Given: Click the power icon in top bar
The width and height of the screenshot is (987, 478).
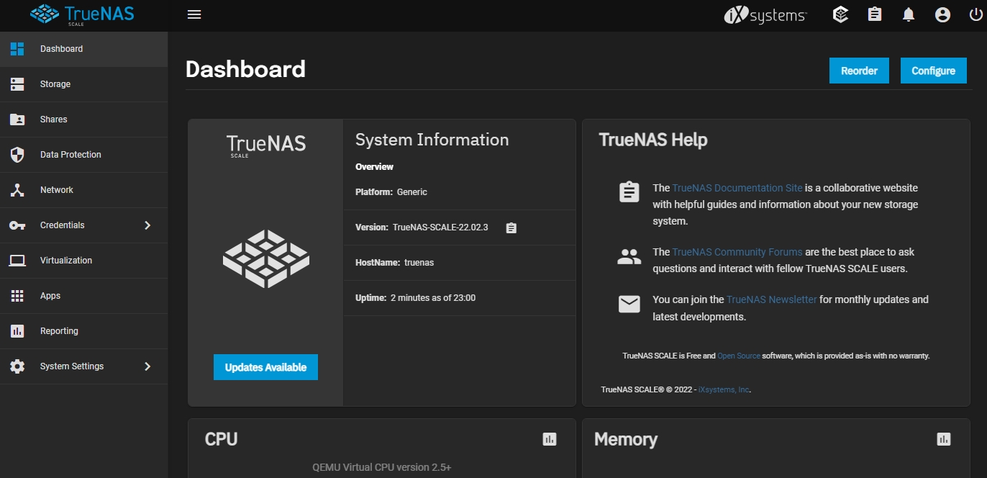Looking at the screenshot, I should pos(975,14).
